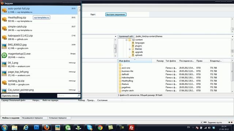Select the pagelines folder row
This screenshot has height=131, width=234.
tap(175, 87)
